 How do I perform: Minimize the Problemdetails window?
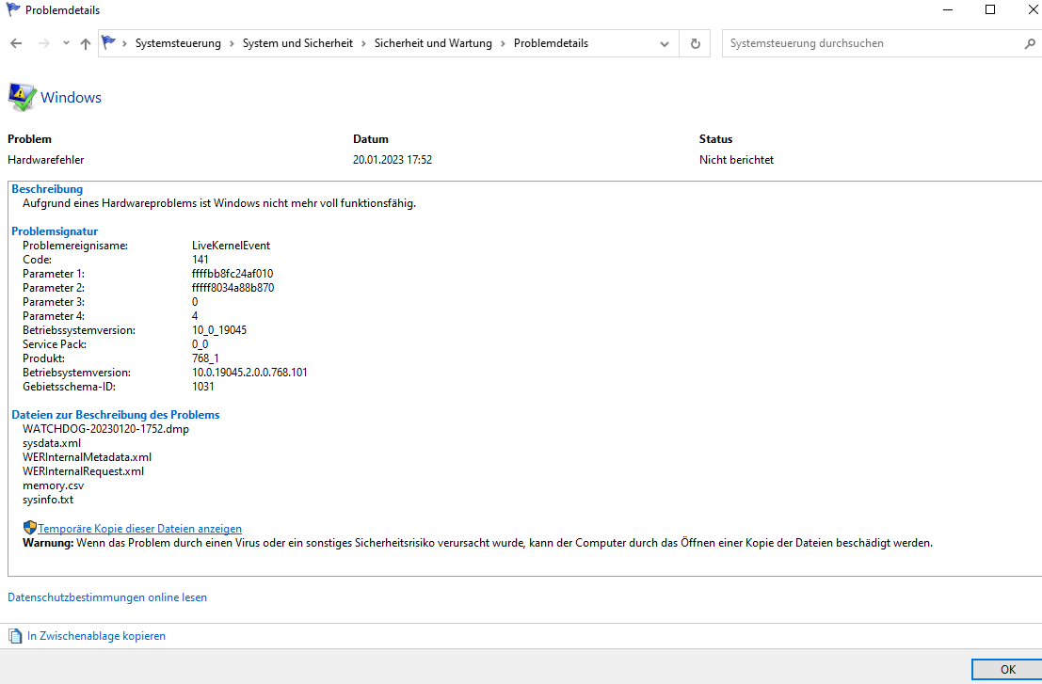click(948, 9)
